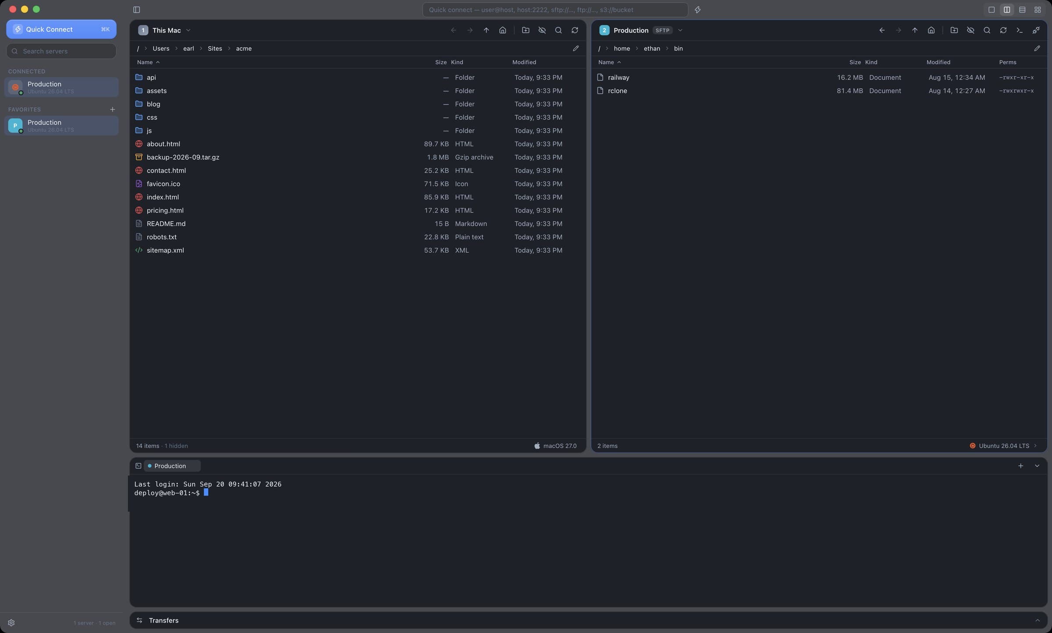Focus the Search servers field
1052x633 pixels.
[x=61, y=51]
